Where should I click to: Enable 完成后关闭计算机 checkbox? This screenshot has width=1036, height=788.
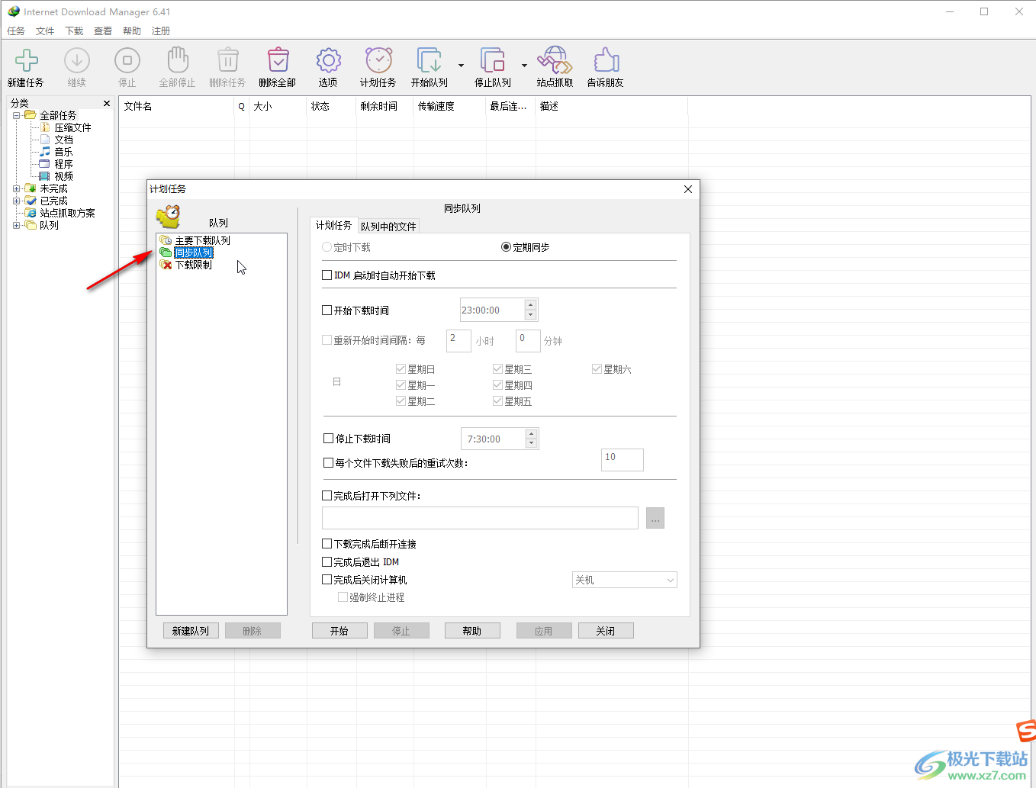[x=327, y=580]
